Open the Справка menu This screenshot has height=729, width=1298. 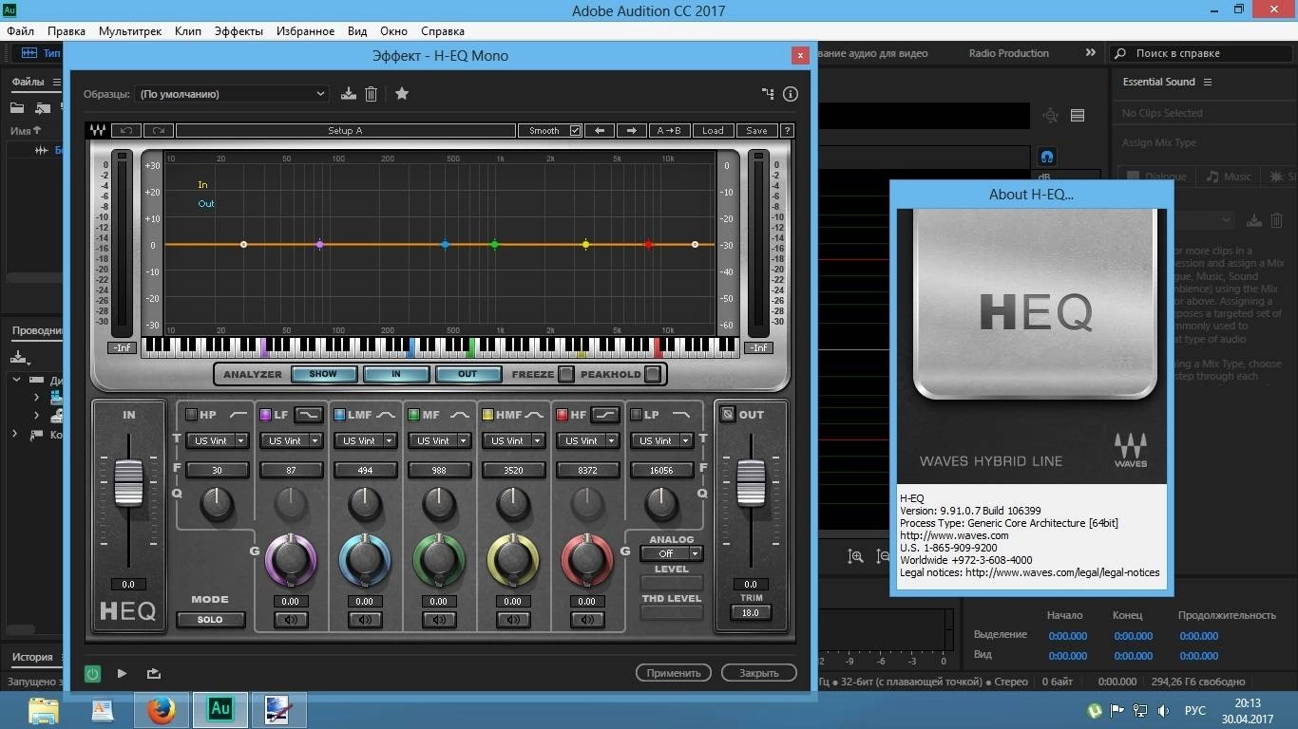[442, 30]
